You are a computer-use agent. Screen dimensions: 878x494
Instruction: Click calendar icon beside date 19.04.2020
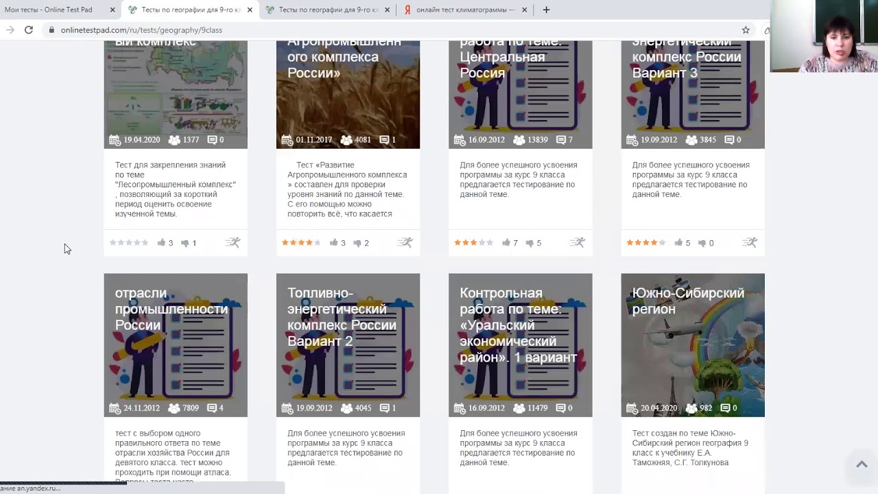pyautogui.click(x=115, y=140)
